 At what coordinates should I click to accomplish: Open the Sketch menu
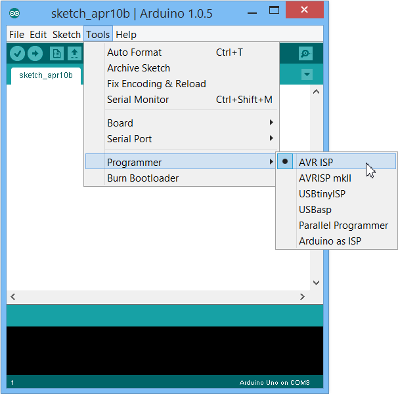pyautogui.click(x=66, y=35)
